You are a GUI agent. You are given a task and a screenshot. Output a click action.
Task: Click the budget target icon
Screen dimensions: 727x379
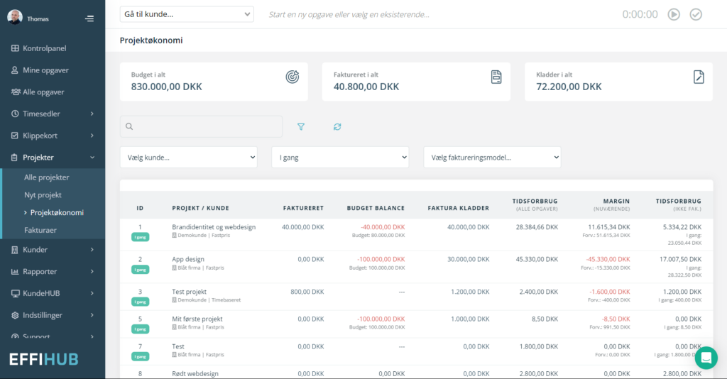[292, 77]
